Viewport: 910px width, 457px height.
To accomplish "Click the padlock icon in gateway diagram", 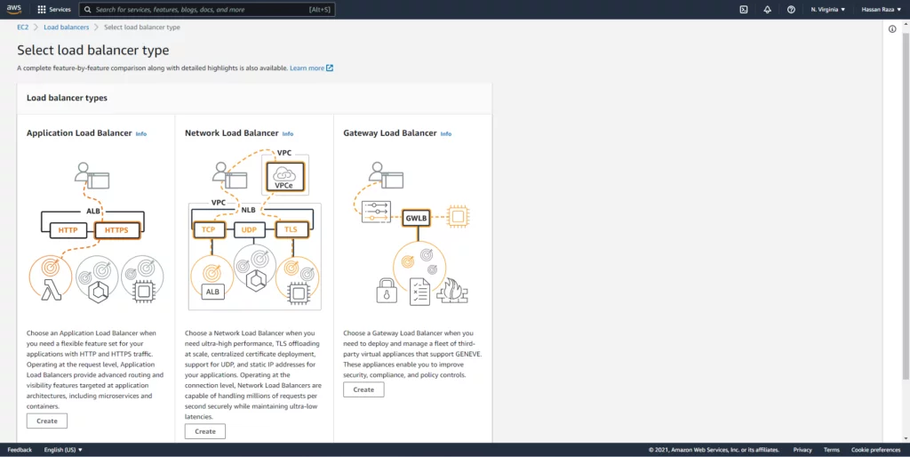I will (x=387, y=290).
